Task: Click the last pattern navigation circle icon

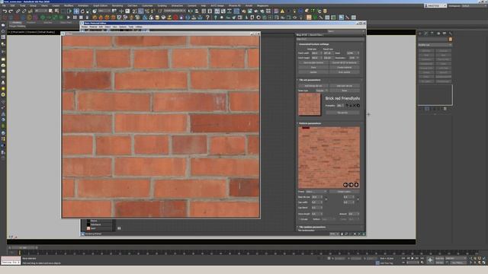Action: tap(356, 185)
